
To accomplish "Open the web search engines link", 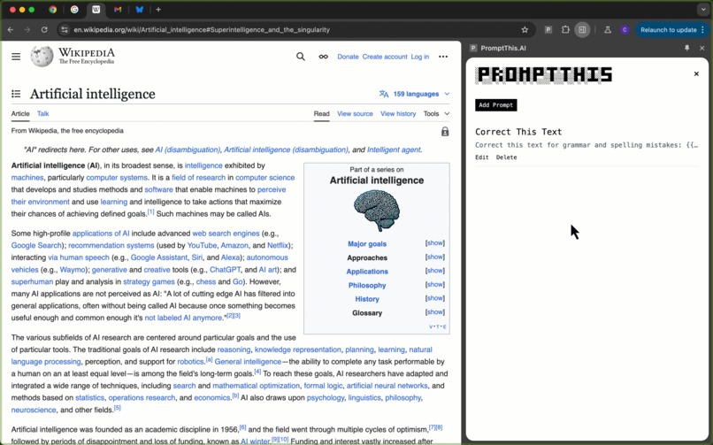I will pos(226,234).
